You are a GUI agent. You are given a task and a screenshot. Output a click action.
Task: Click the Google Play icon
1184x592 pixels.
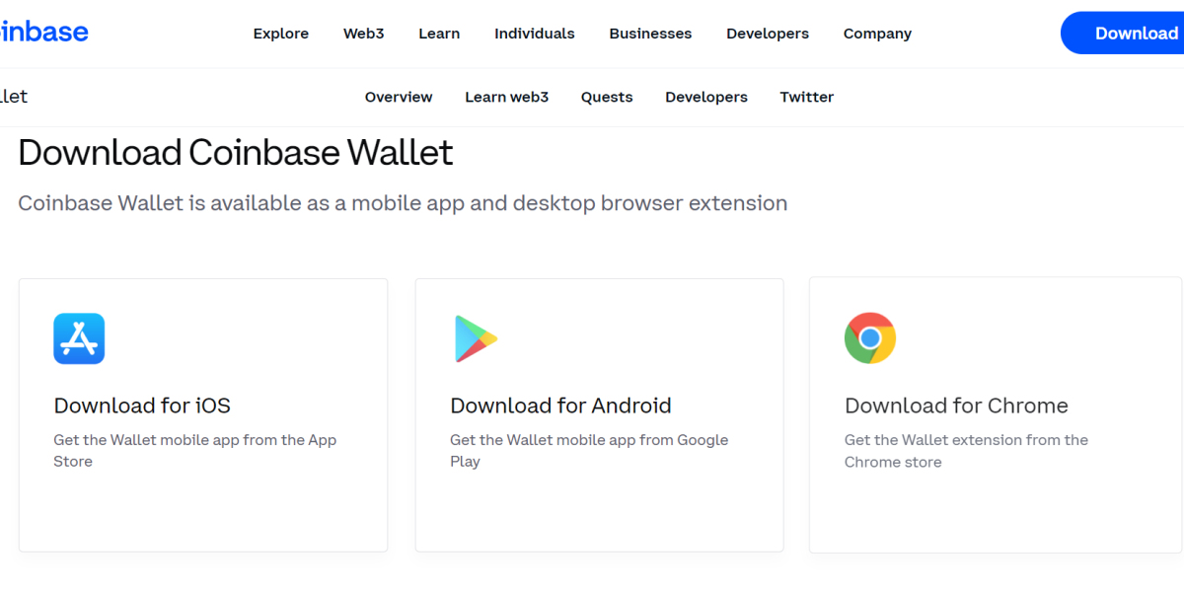[x=476, y=338]
